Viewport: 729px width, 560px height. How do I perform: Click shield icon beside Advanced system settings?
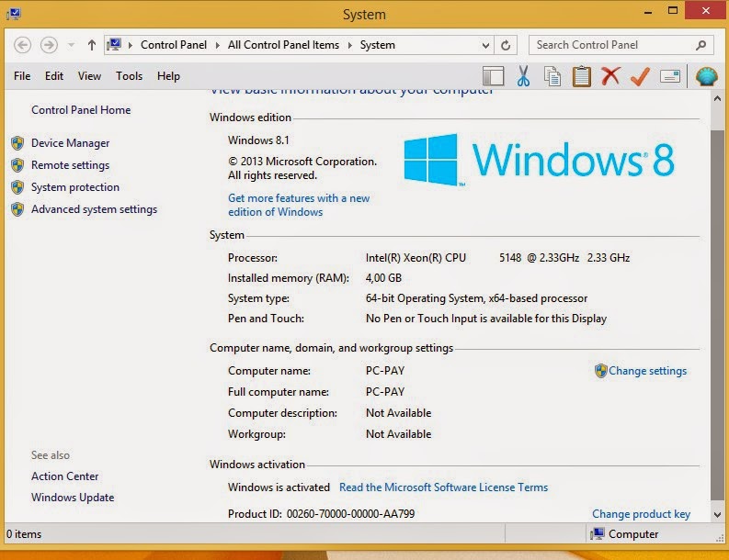17,209
